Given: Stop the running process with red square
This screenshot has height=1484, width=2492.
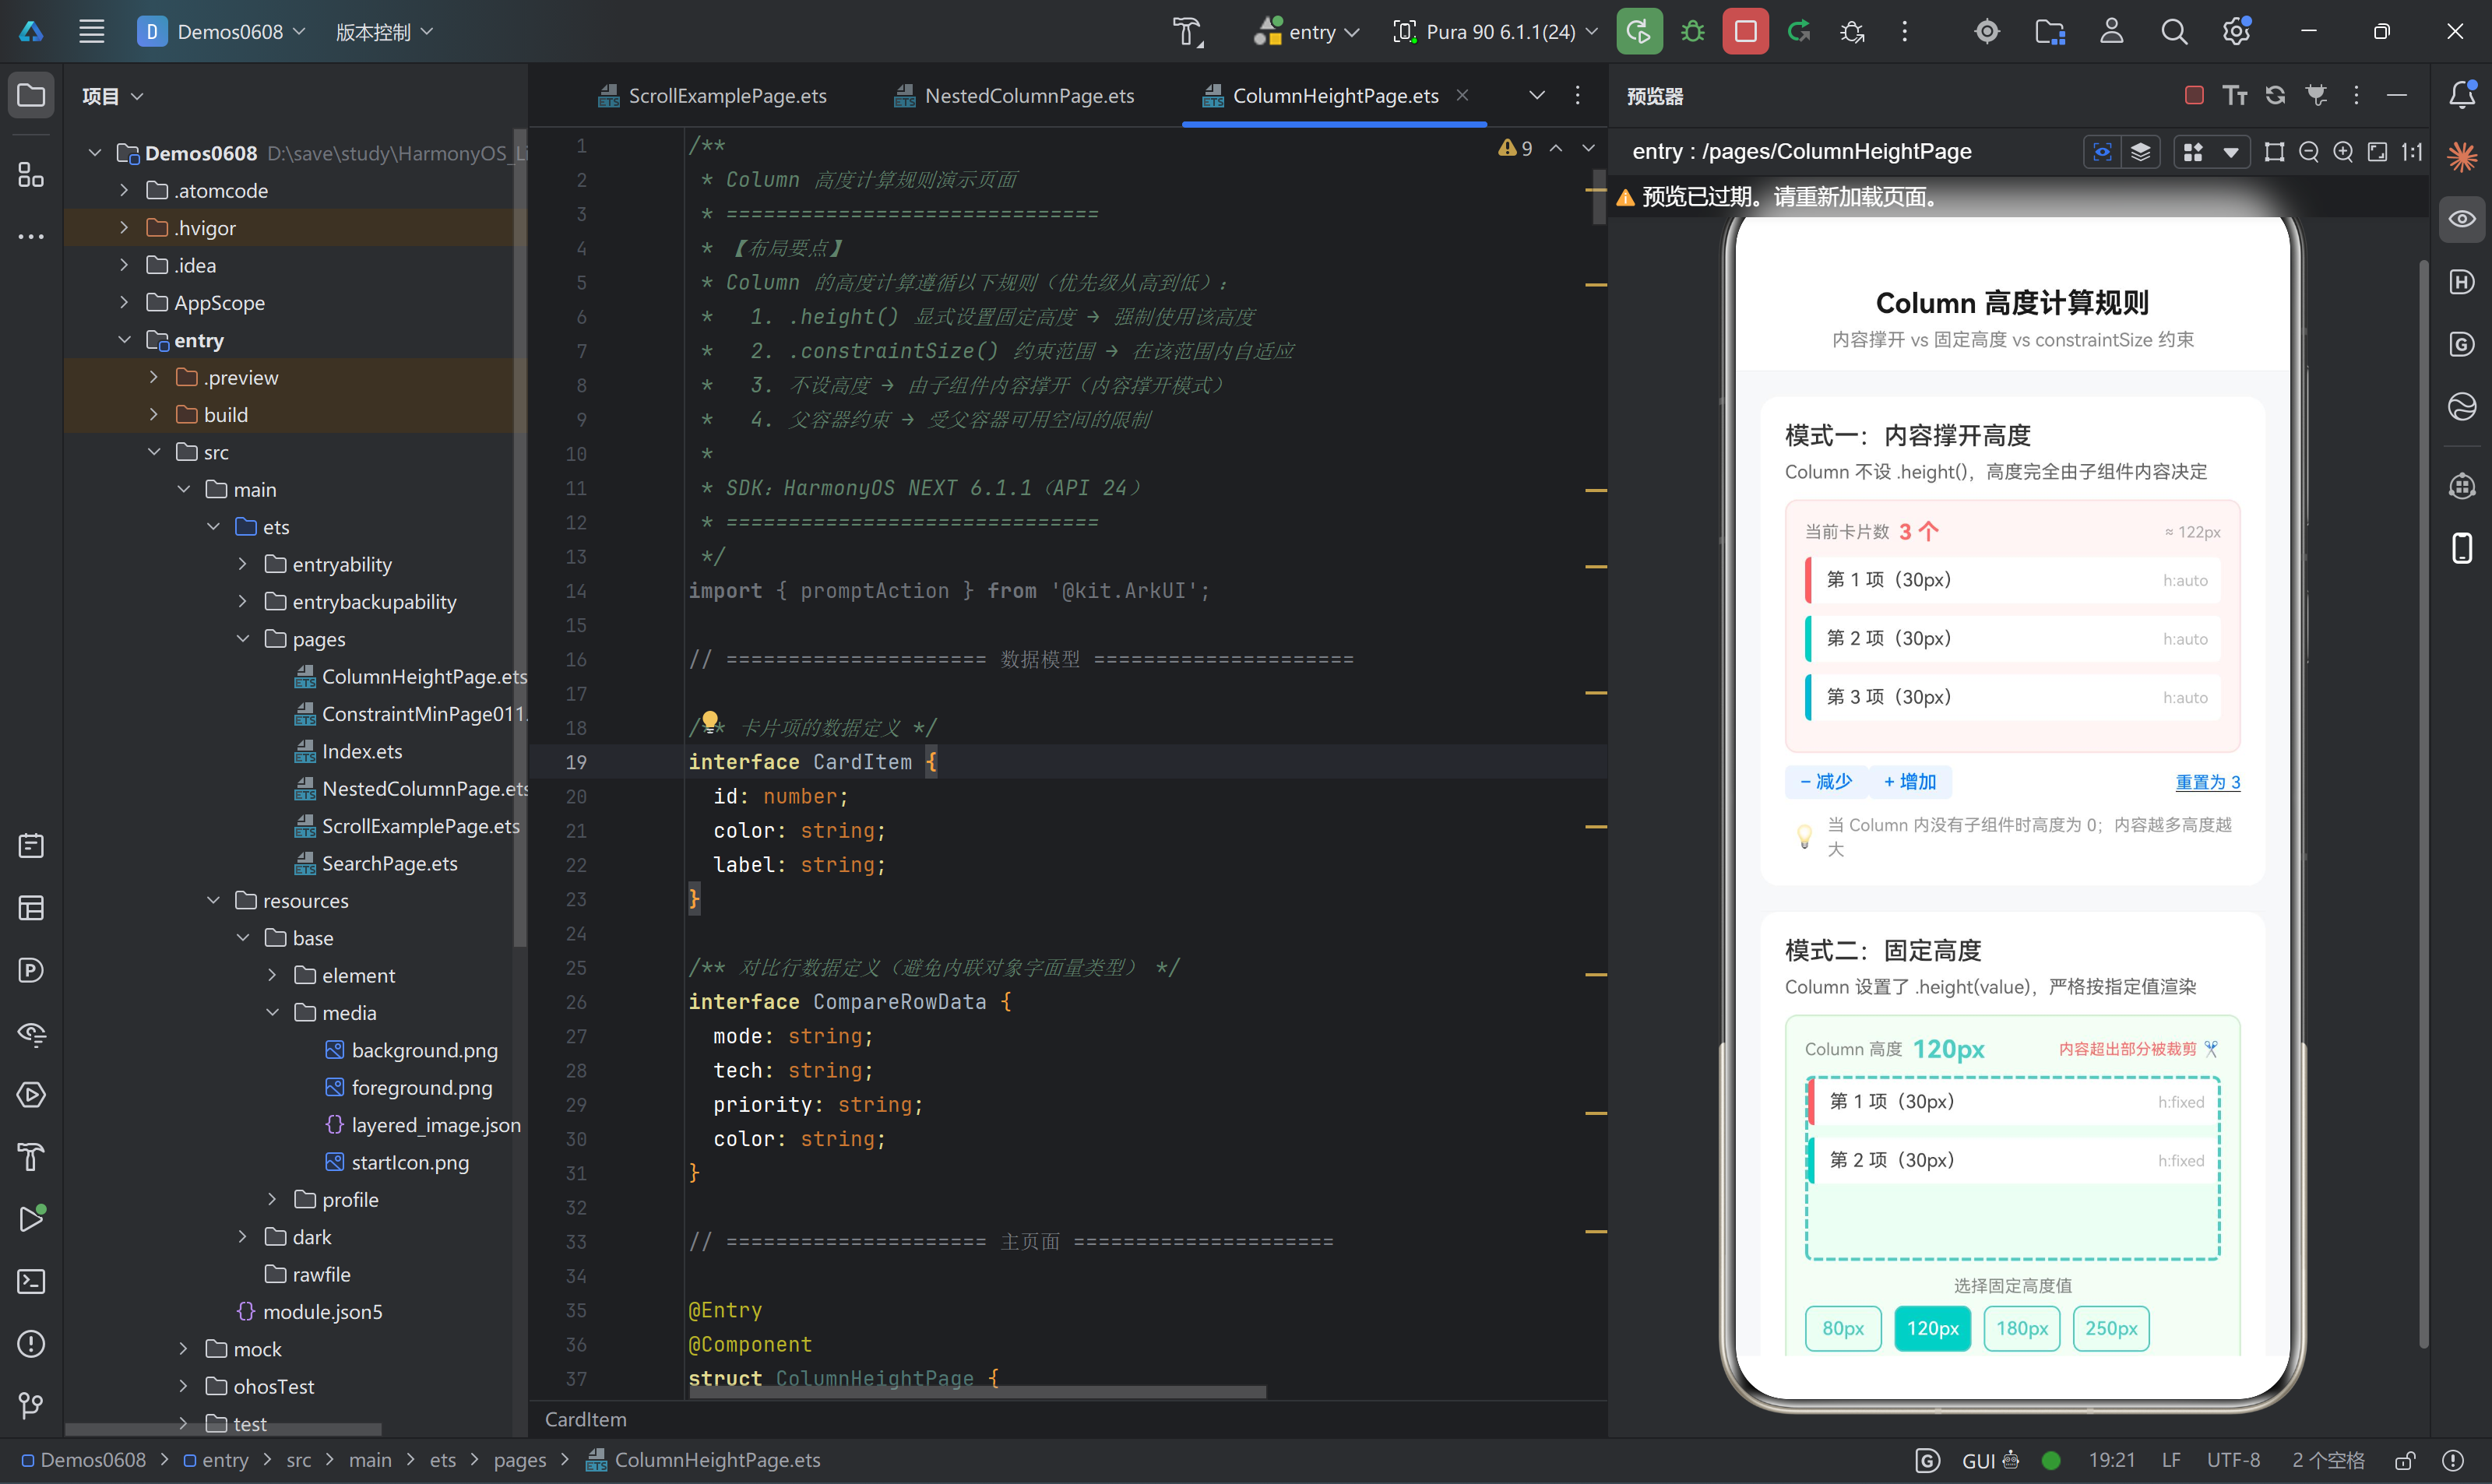Looking at the screenshot, I should [x=1745, y=31].
